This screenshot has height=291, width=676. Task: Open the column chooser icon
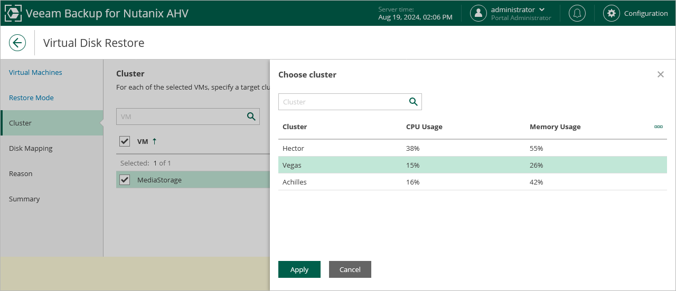(x=658, y=127)
